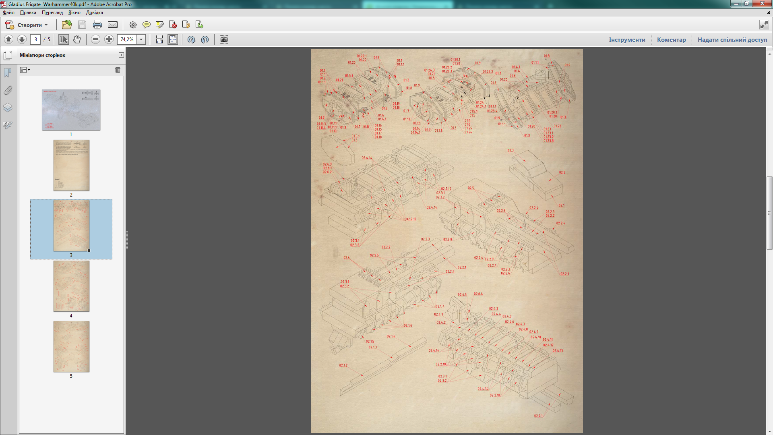Click the Save disk icon

click(82, 25)
